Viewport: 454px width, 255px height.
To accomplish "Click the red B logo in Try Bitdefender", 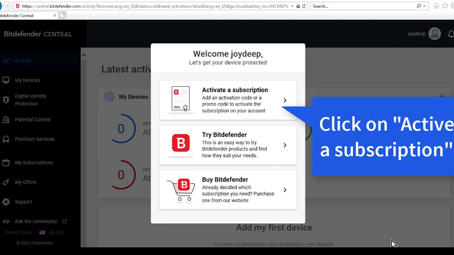I will [181, 143].
